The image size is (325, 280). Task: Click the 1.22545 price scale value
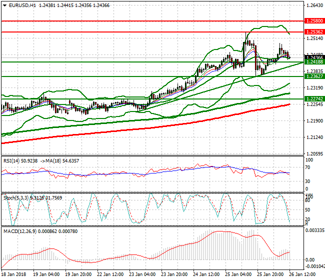315,104
